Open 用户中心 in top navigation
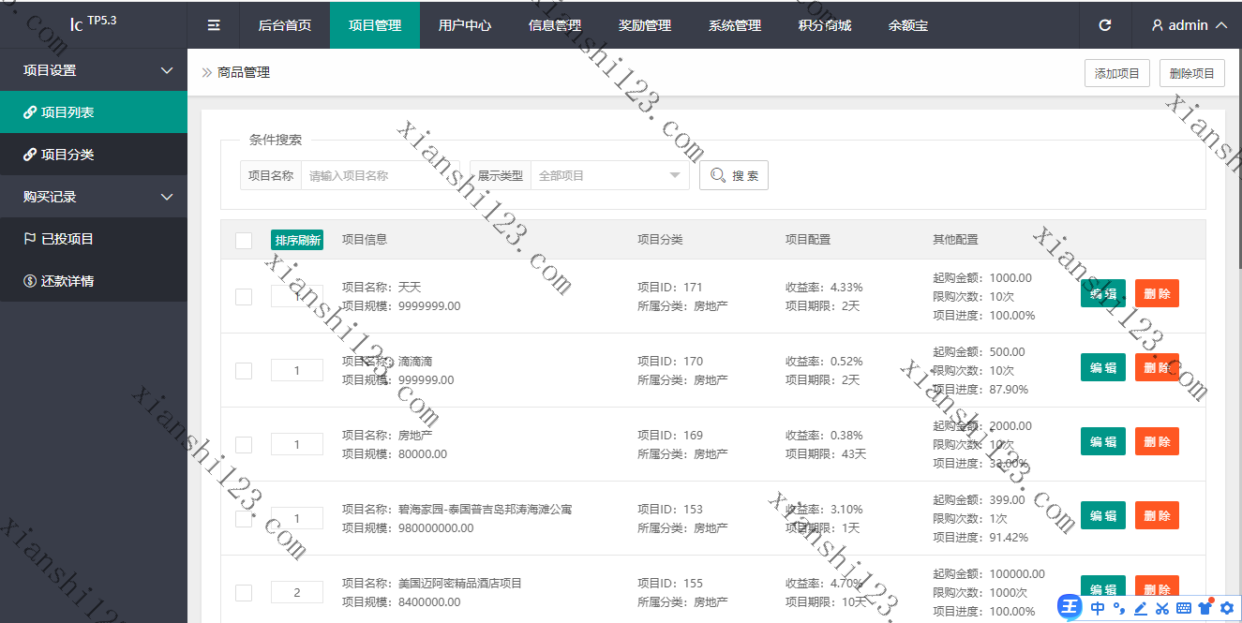 click(x=465, y=25)
